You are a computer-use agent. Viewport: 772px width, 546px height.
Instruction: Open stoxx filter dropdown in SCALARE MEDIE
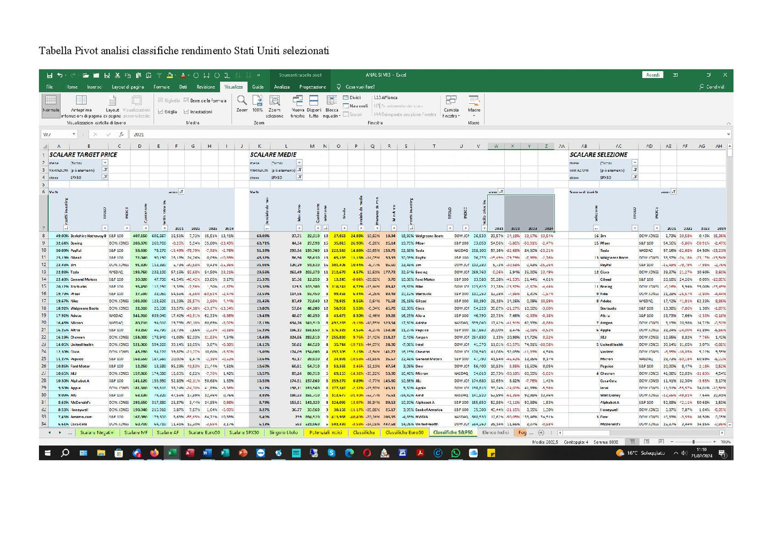pos(299,177)
